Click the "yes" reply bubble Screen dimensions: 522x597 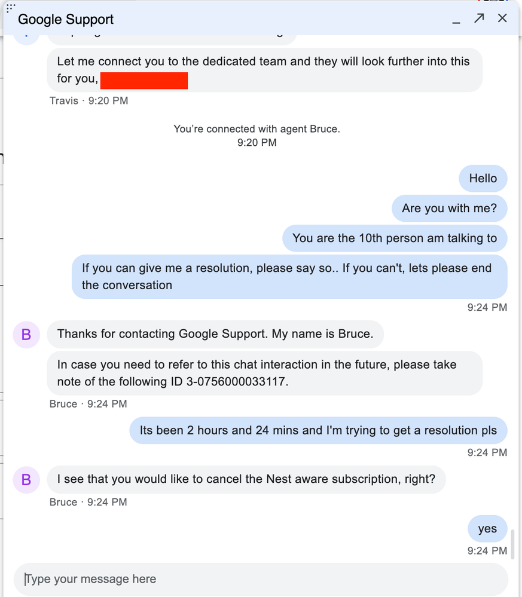[487, 529]
